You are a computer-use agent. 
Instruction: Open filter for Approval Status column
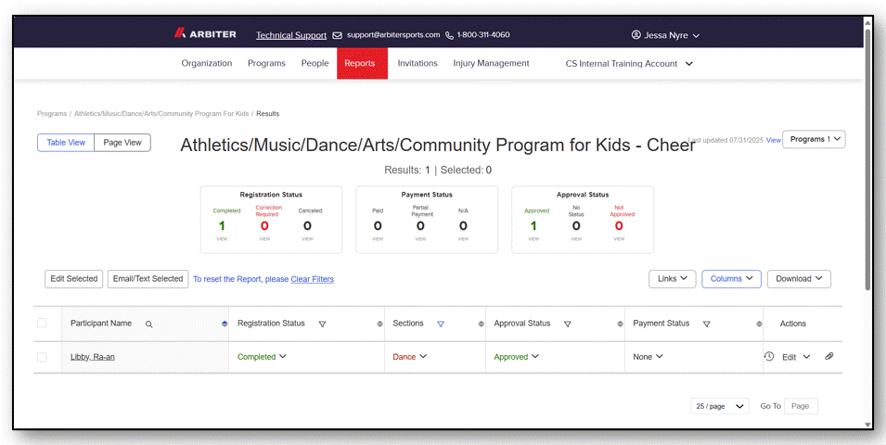(567, 324)
